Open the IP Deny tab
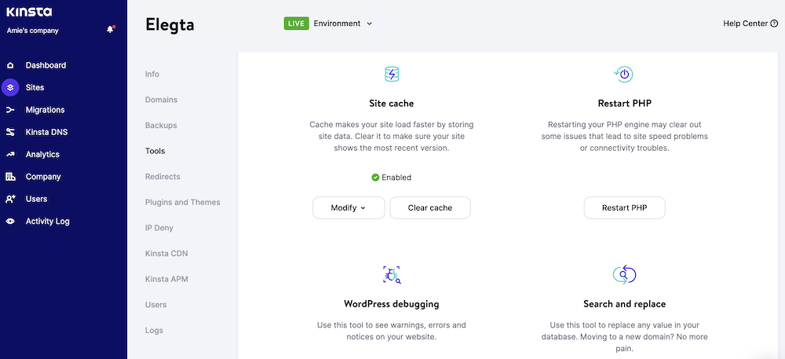This screenshot has width=785, height=359. point(159,228)
